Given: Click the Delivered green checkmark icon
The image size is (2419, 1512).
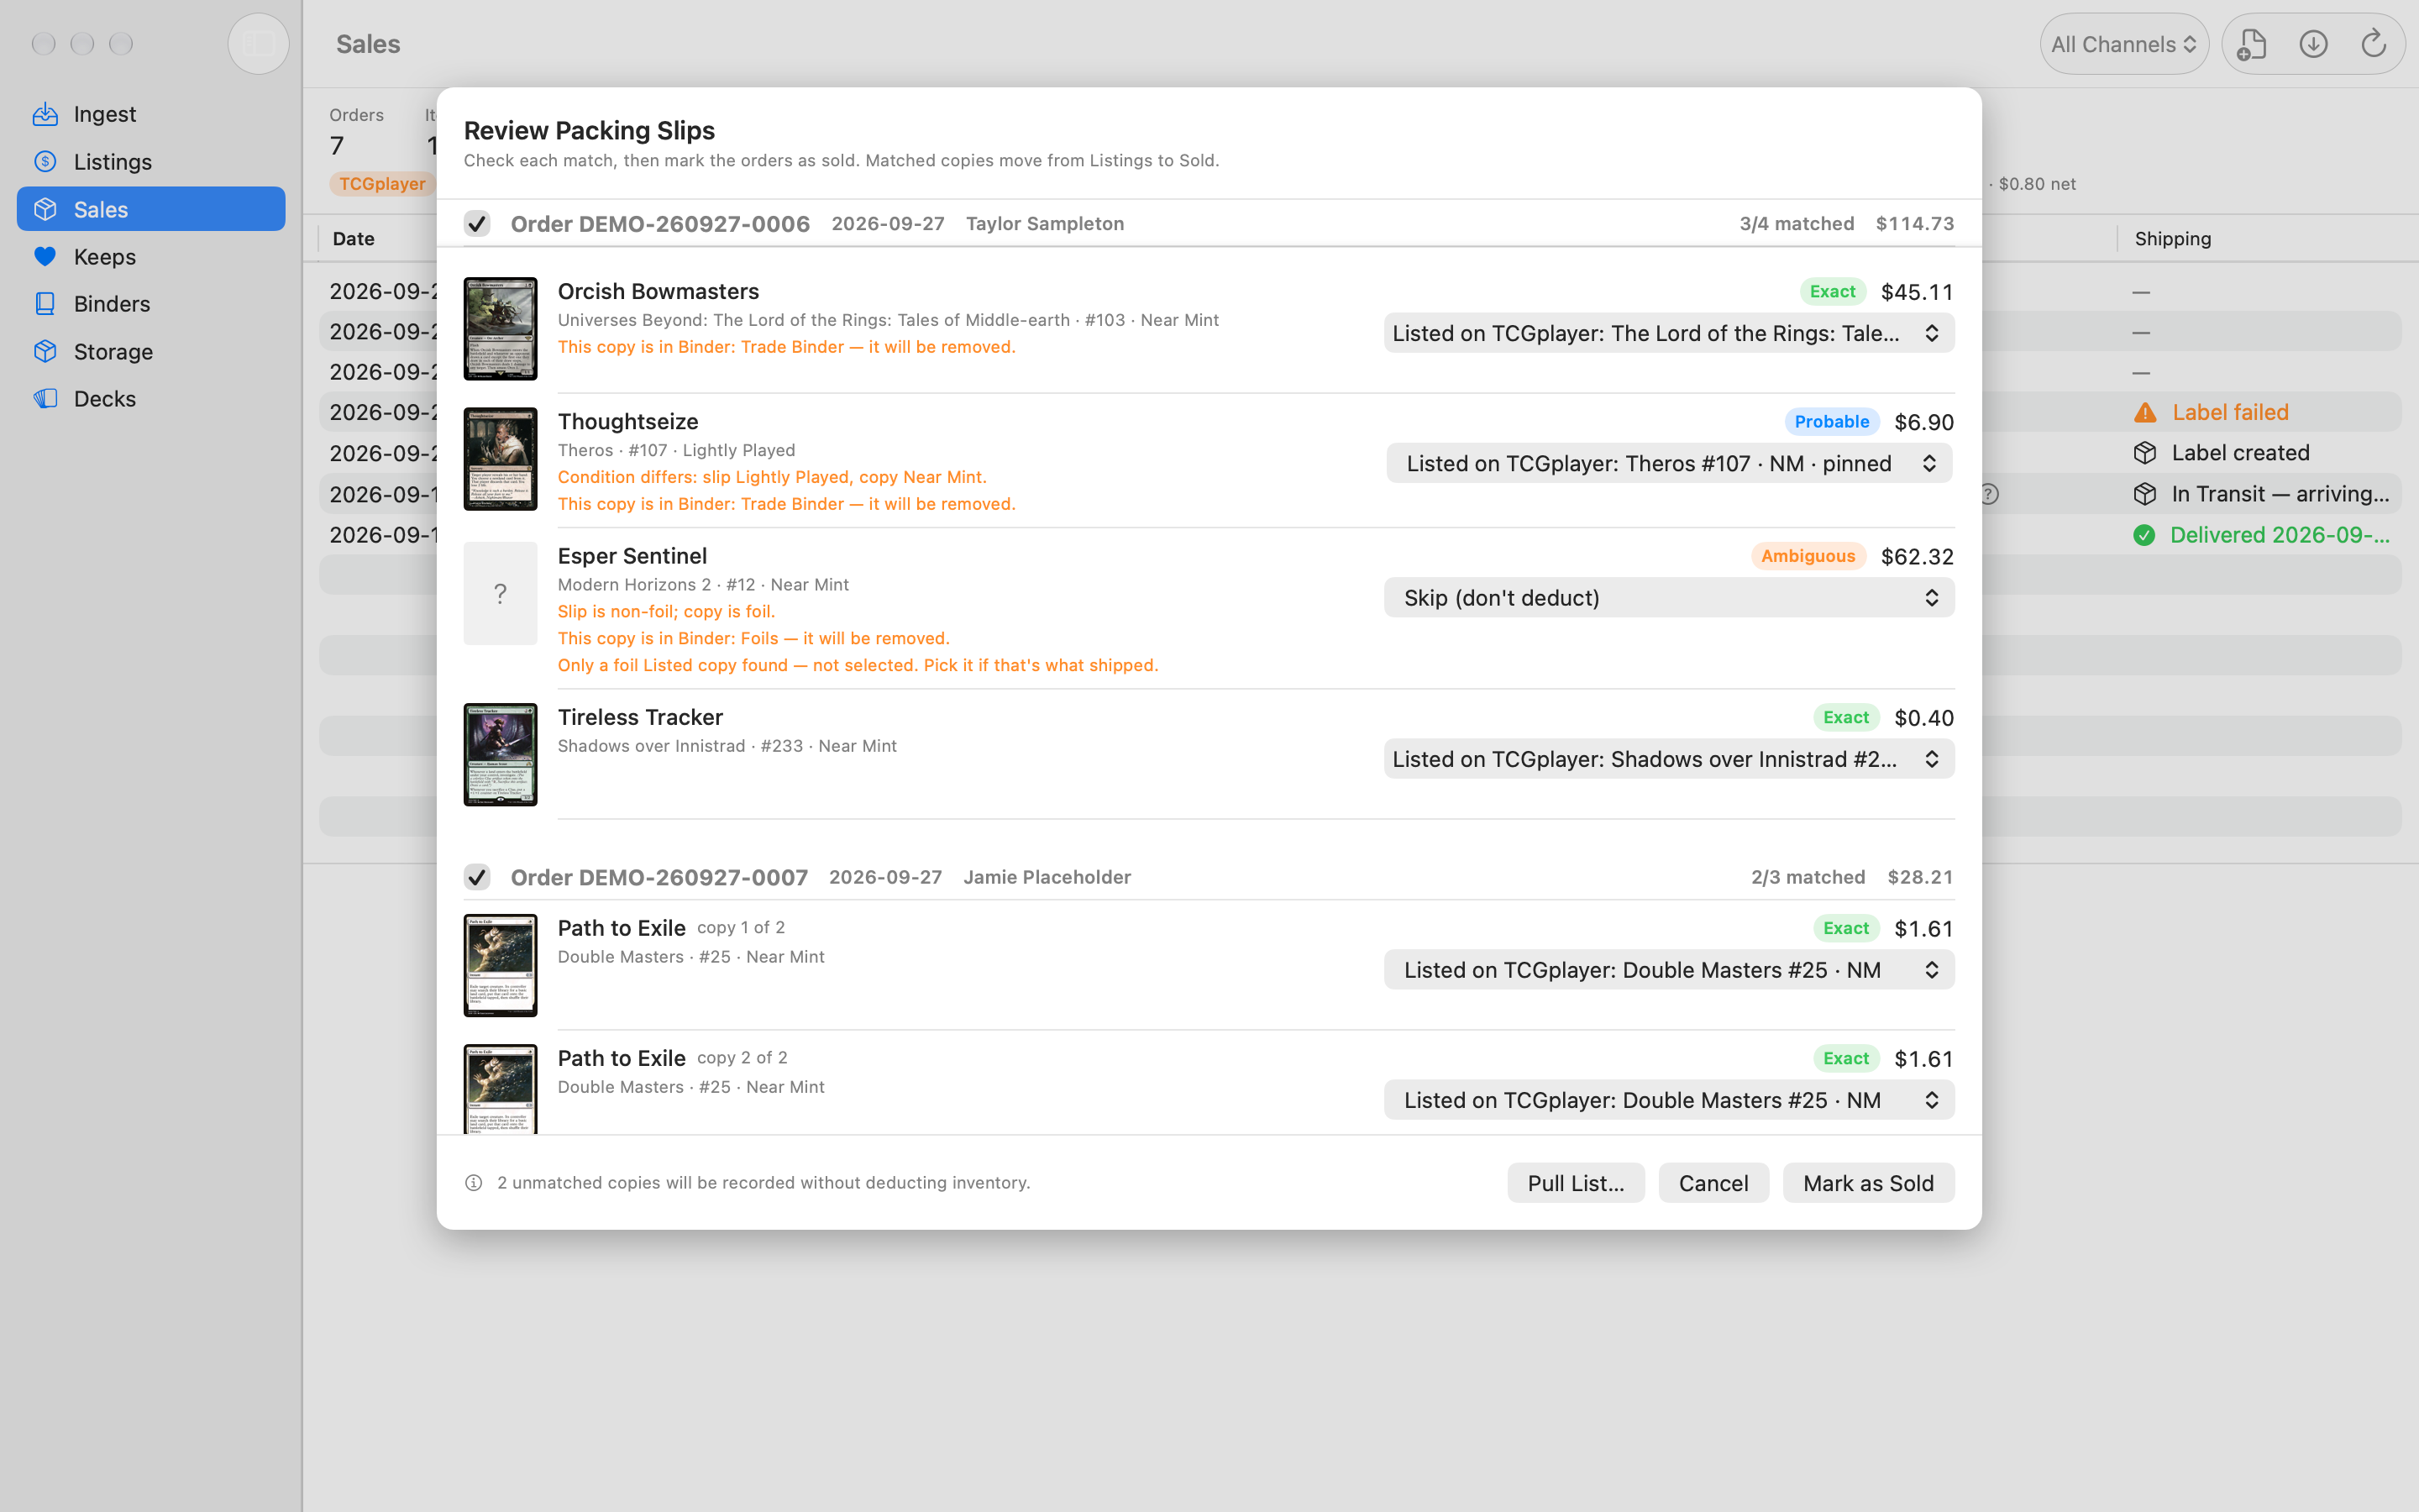Looking at the screenshot, I should click(2144, 535).
